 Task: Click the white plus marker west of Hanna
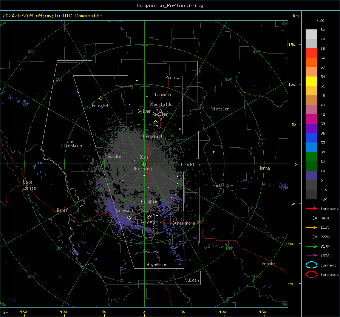pos(213,152)
